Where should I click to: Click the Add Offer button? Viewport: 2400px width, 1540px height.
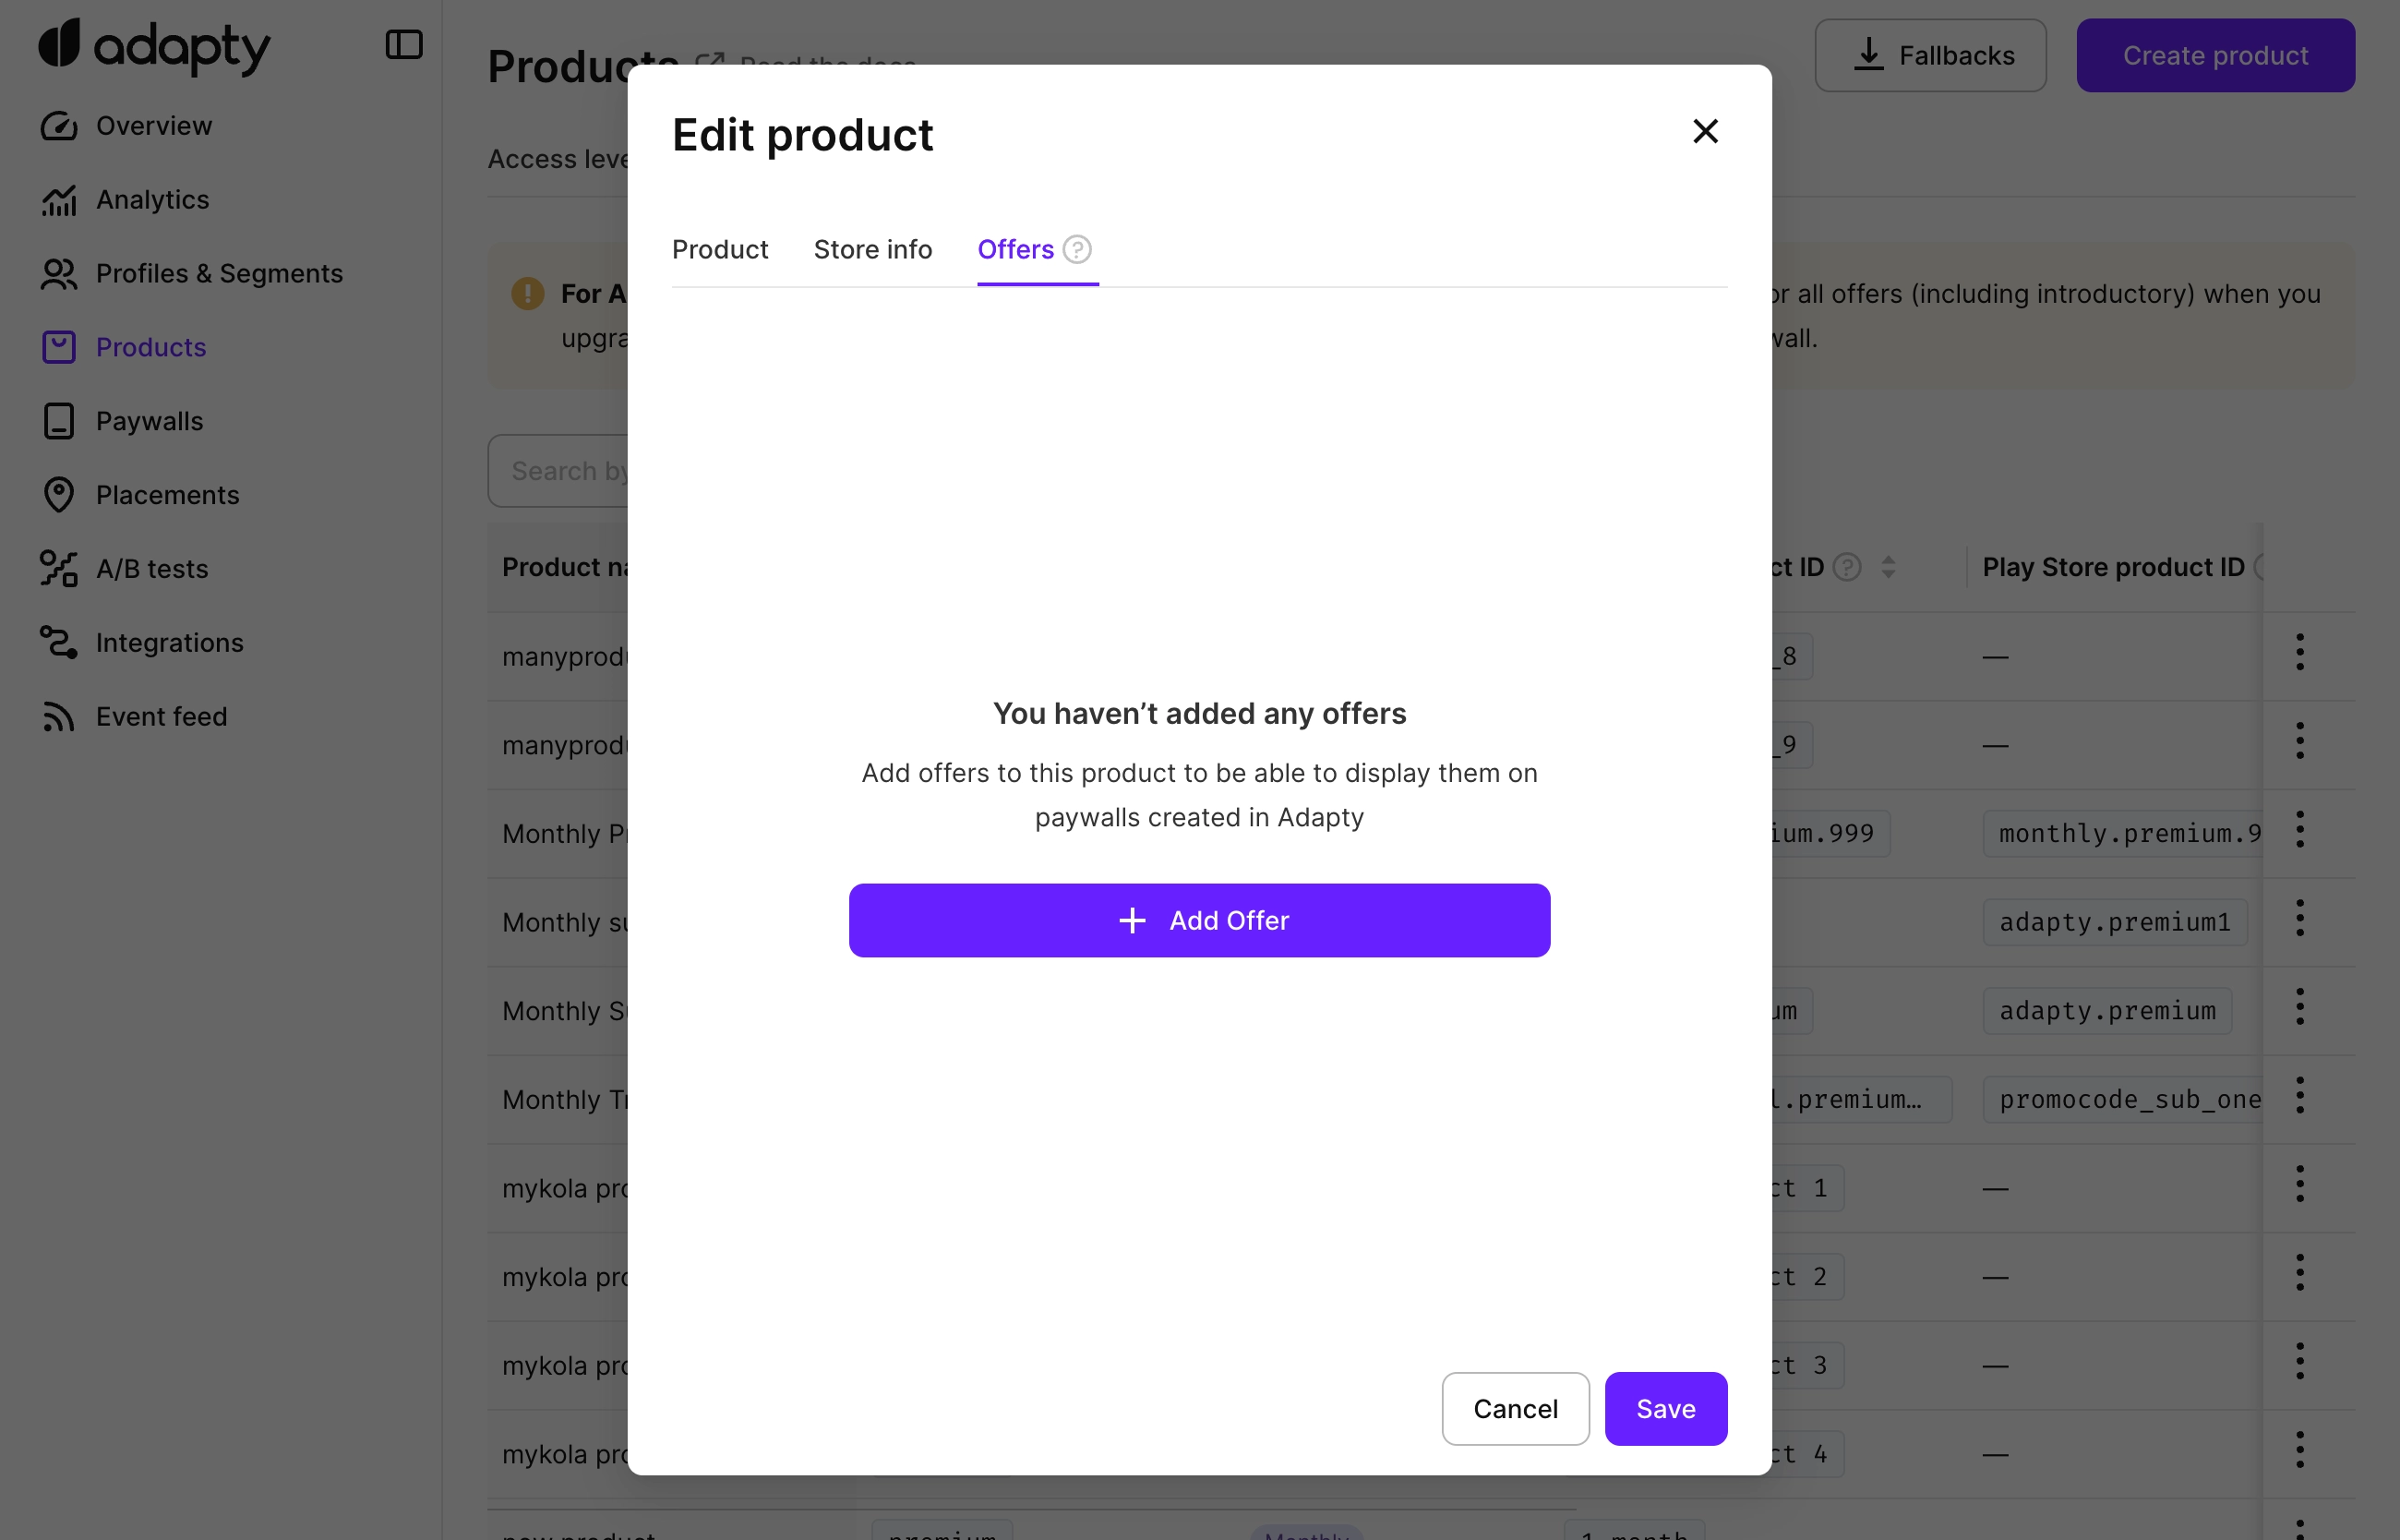[1198, 920]
